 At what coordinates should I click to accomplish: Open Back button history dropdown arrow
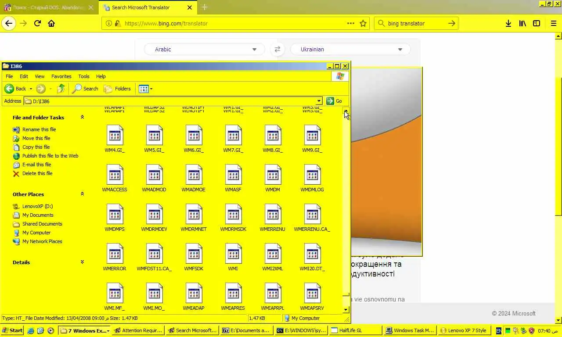[31, 89]
